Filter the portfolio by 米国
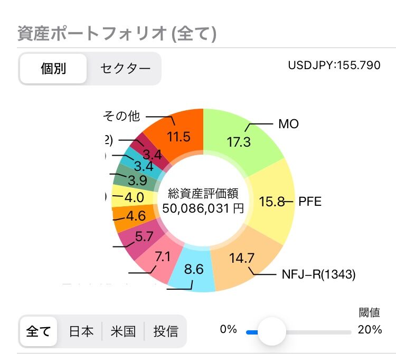396x363 pixels. pos(123,331)
